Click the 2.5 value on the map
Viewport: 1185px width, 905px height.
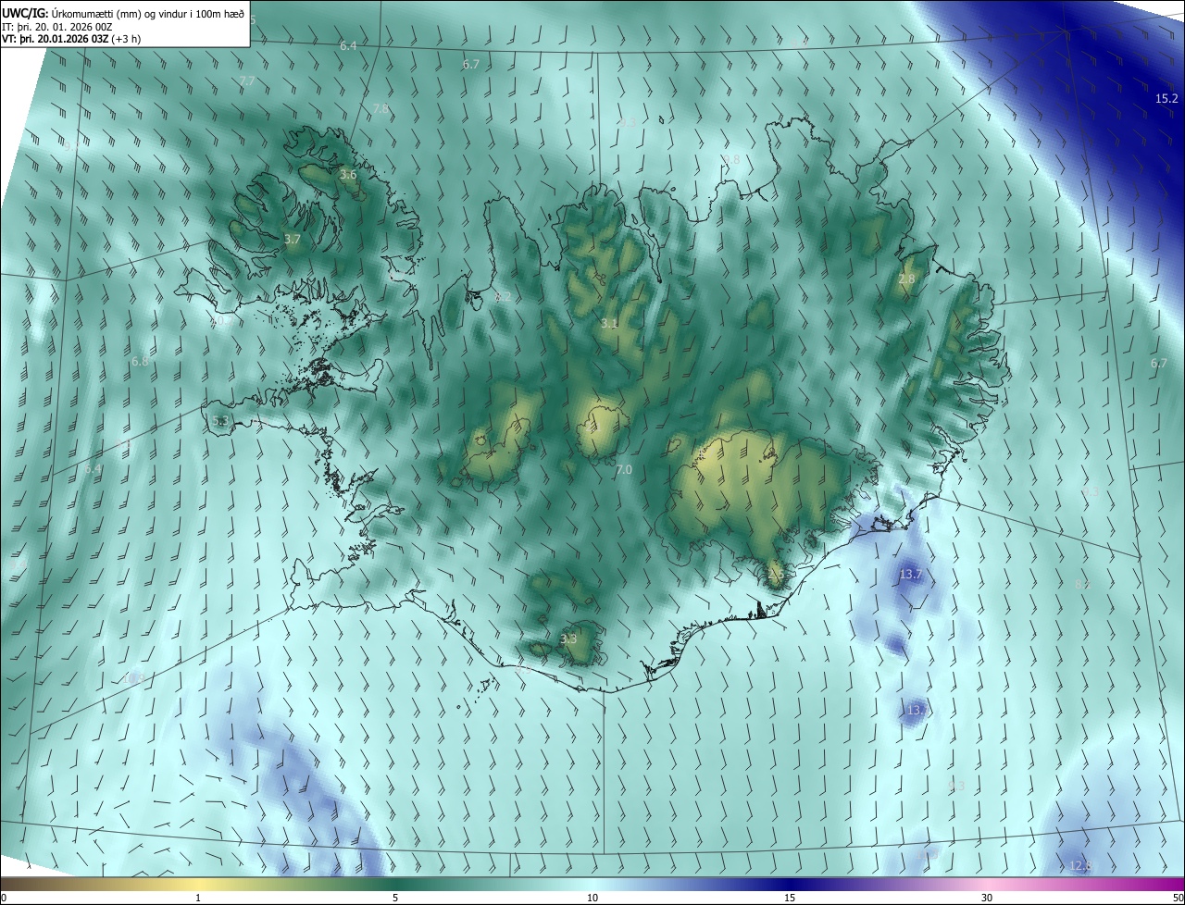(x=776, y=575)
